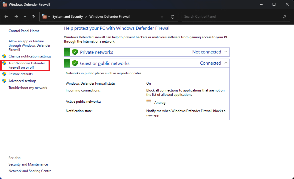The width and height of the screenshot is (294, 179).
Task: Open Network and Sharing Centre
Action: pos(30,171)
